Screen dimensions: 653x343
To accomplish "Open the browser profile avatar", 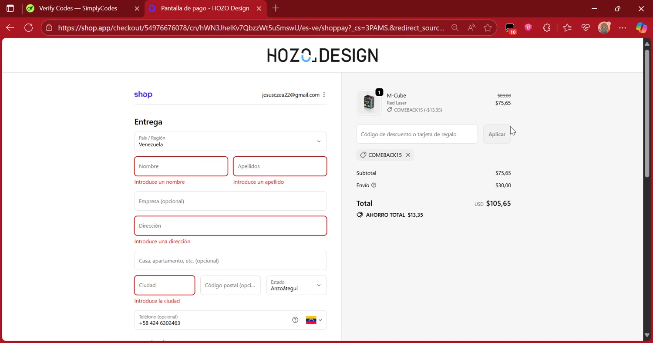I will pyautogui.click(x=604, y=28).
